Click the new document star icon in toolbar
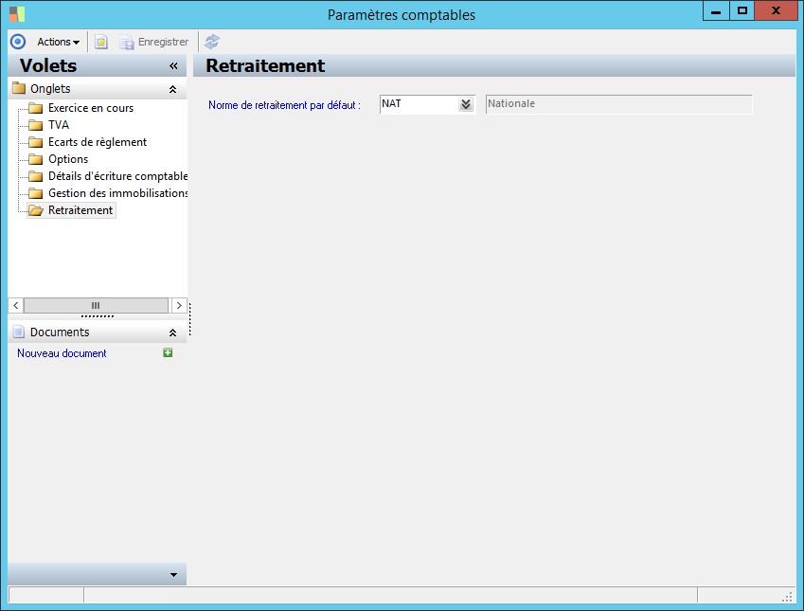804x611 pixels. 101,42
